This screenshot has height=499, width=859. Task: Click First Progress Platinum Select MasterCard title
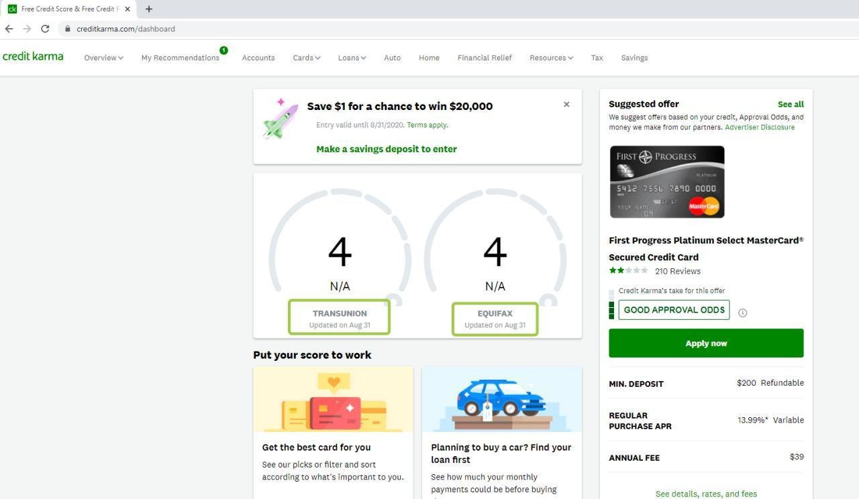click(706, 248)
